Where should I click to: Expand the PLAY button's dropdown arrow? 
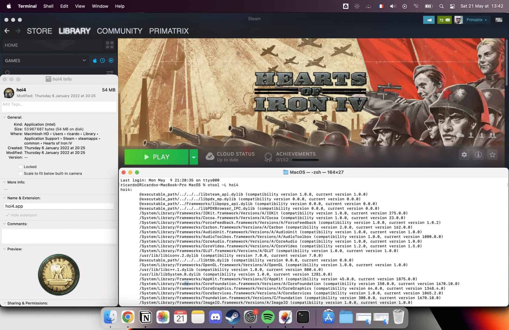coord(193,157)
